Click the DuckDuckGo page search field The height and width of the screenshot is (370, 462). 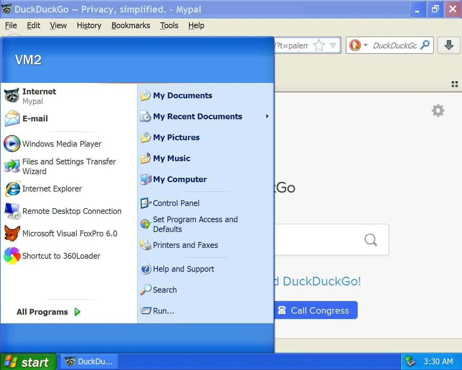[331, 240]
